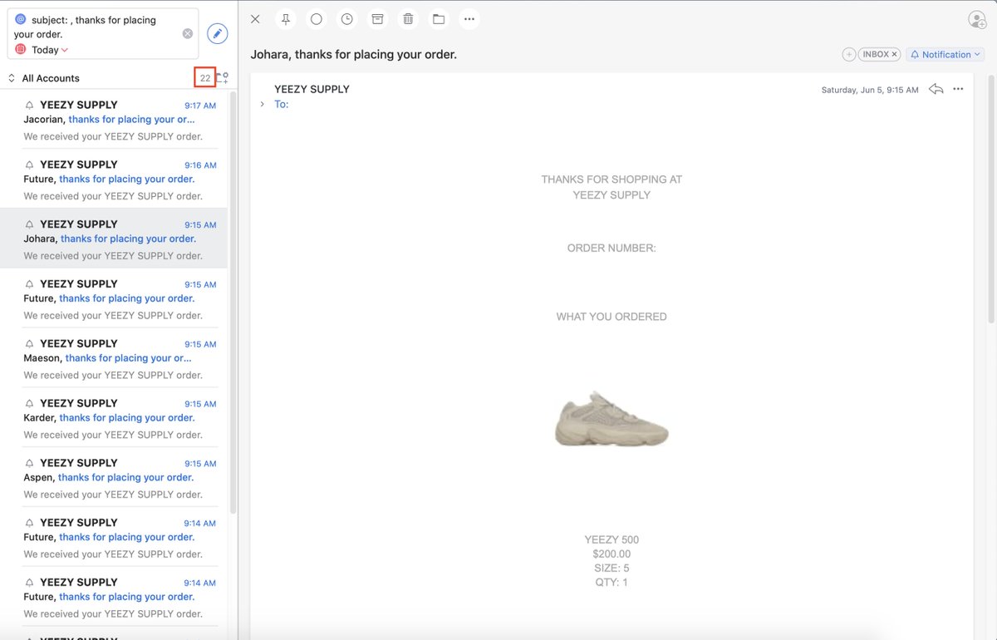Image resolution: width=997 pixels, height=640 pixels.
Task: Close the open email with the X icon
Action: pyautogui.click(x=255, y=19)
